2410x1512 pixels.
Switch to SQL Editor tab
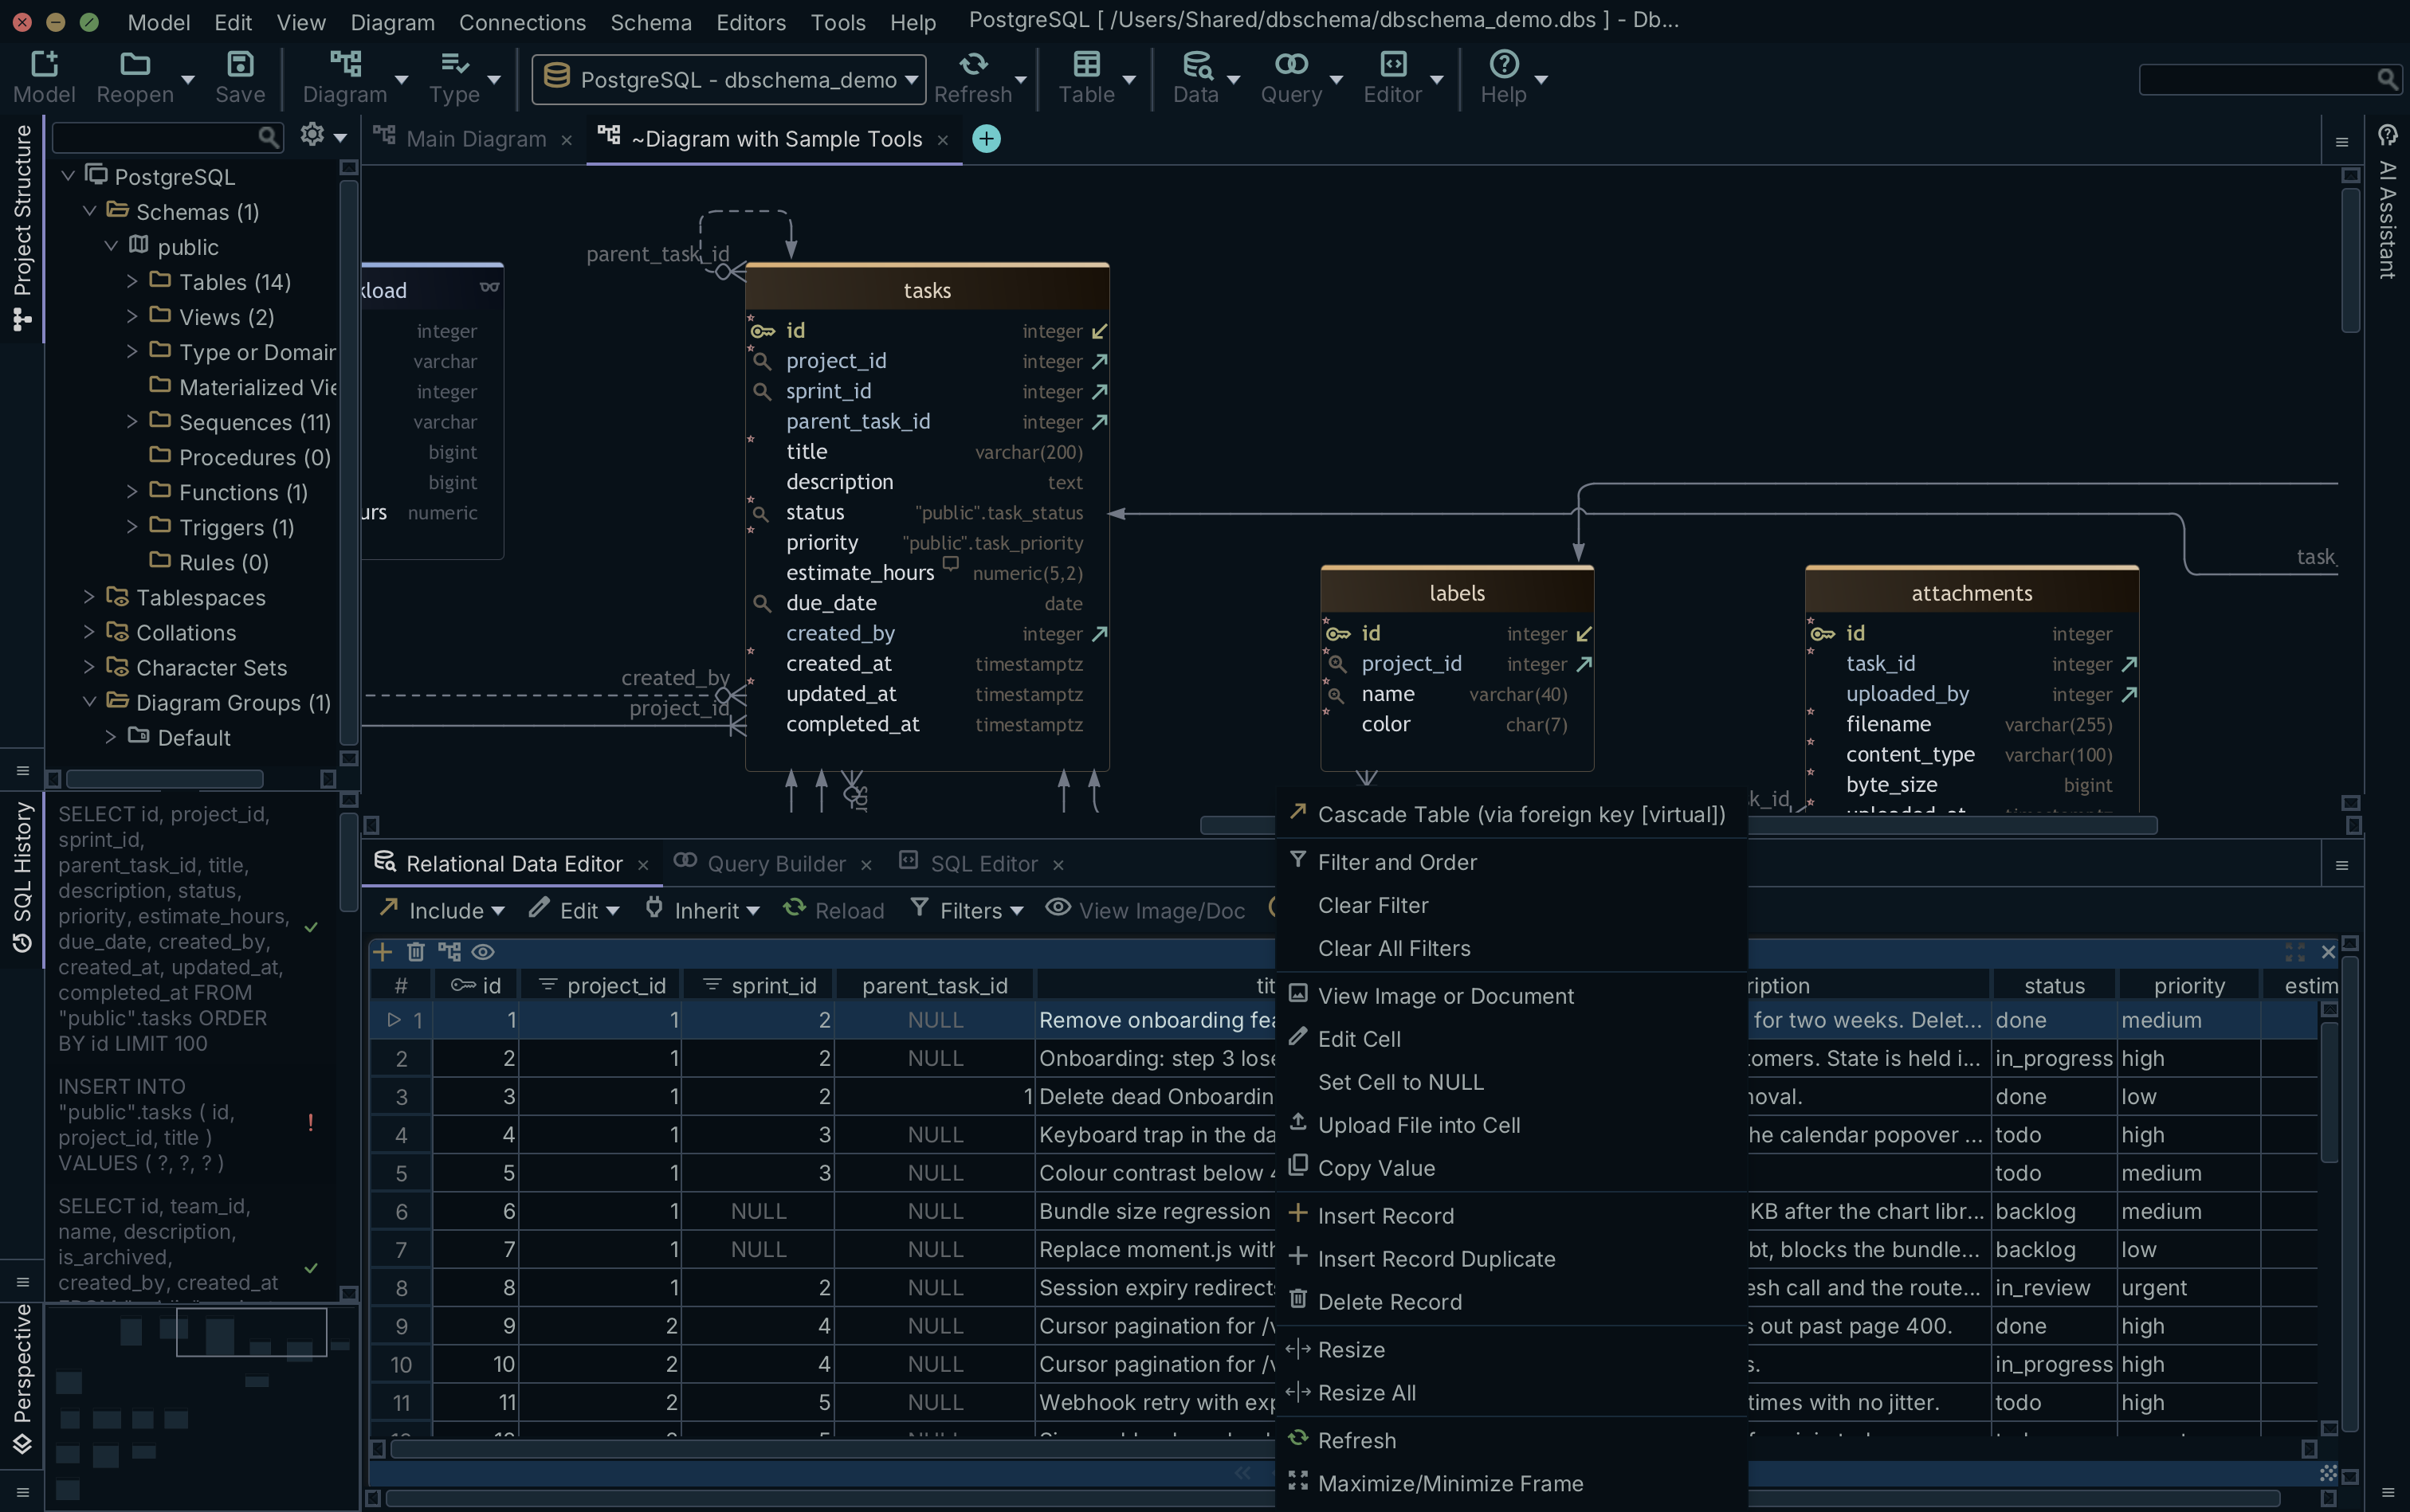(983, 863)
